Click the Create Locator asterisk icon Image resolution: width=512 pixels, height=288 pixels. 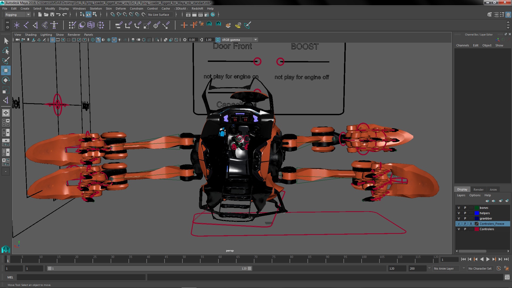(17, 25)
